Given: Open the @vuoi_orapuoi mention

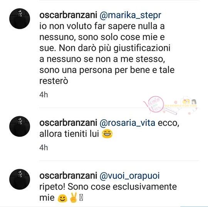Looking at the screenshot, I should tap(129, 176).
